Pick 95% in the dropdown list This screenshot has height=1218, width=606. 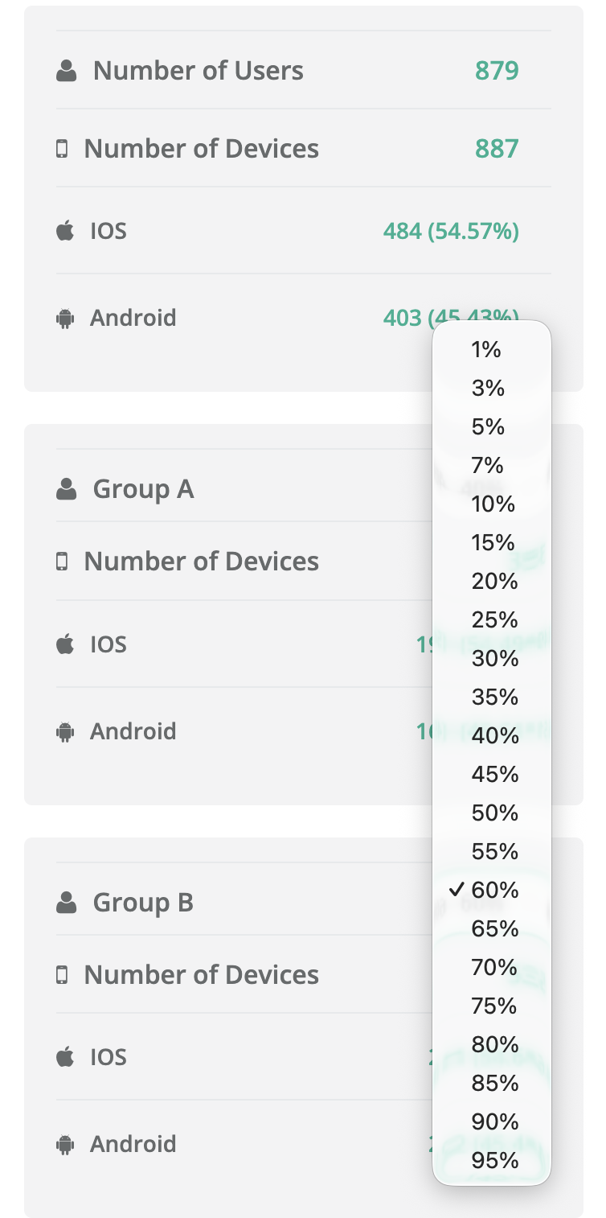click(494, 1160)
